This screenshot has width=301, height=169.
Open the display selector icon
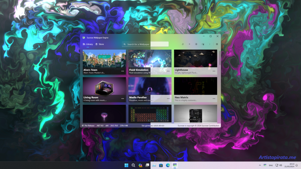click(203, 44)
